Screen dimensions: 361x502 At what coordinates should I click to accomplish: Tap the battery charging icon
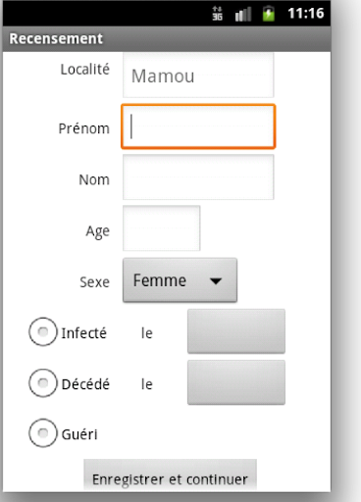269,14
